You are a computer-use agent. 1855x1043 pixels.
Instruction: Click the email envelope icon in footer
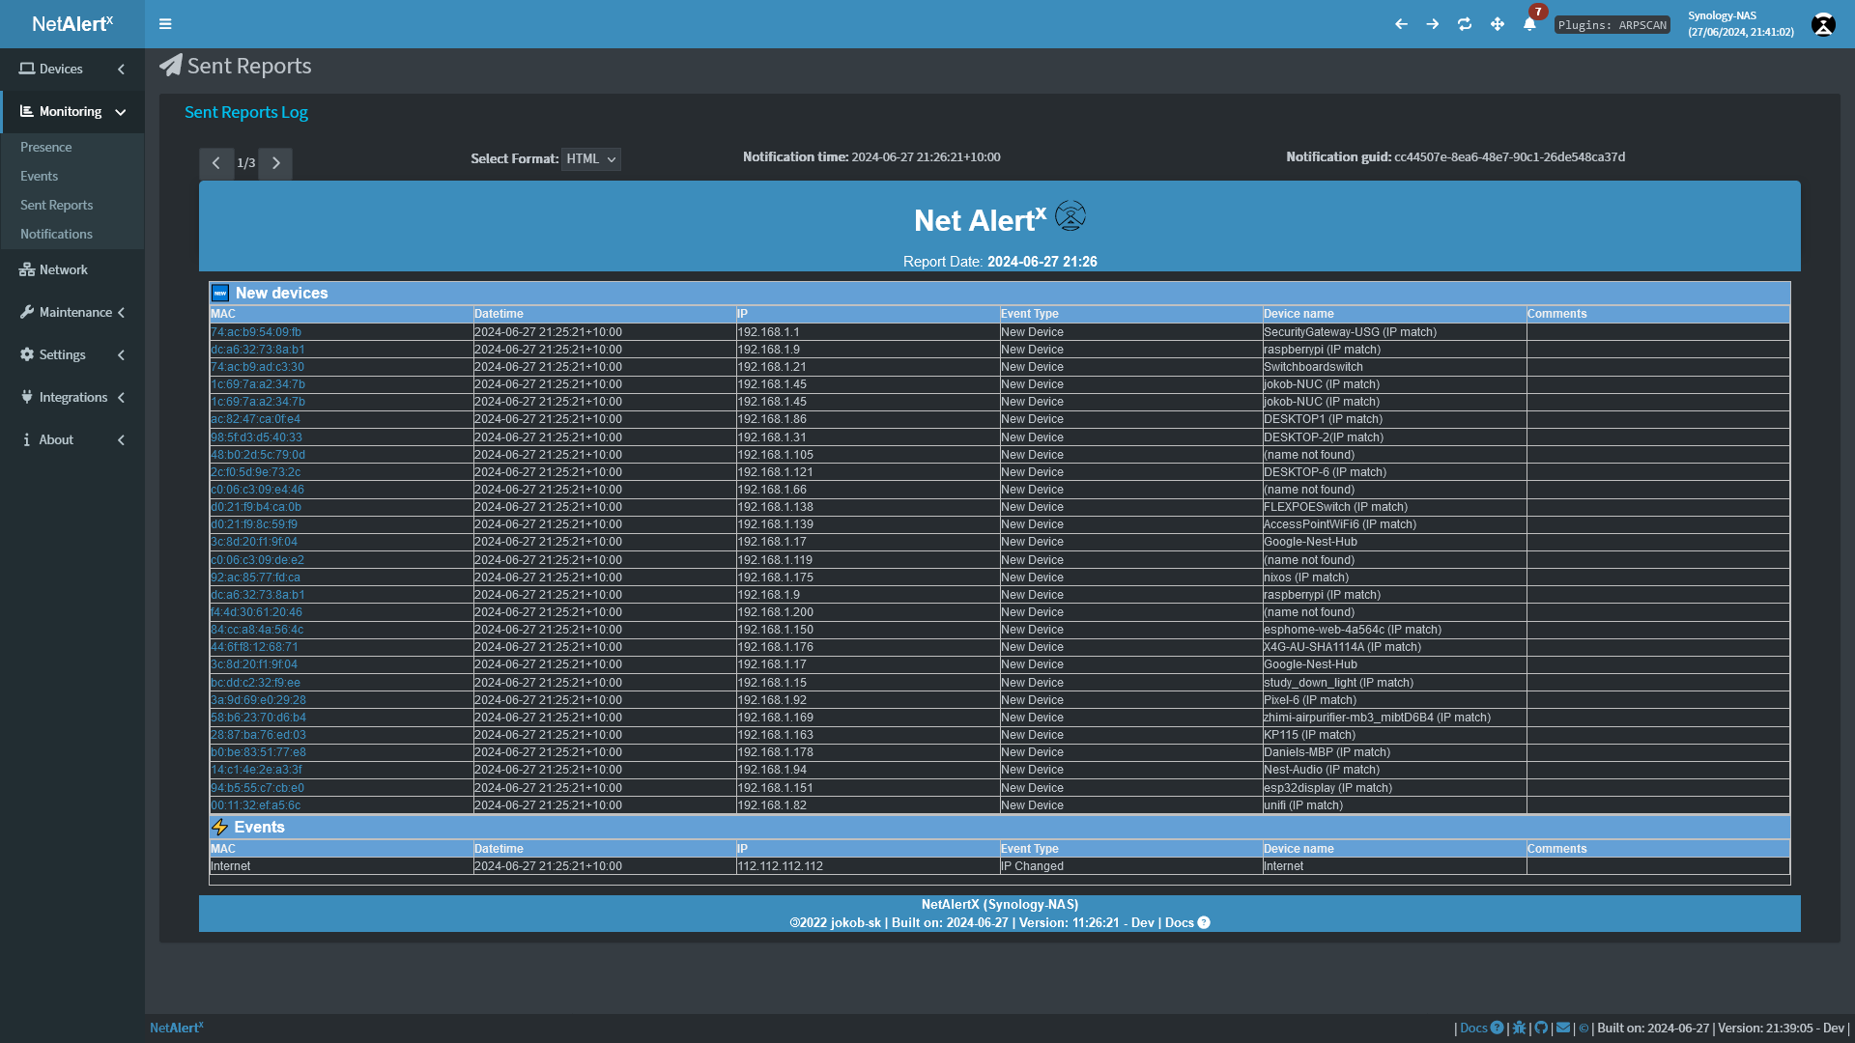pos(1563,1028)
